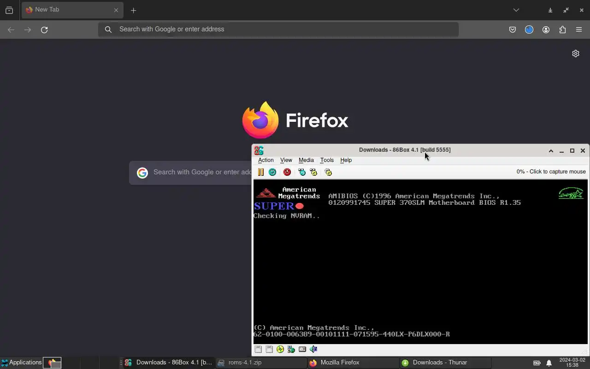Roll up the 86Box window with caret
This screenshot has width=590, height=369.
[x=551, y=151]
